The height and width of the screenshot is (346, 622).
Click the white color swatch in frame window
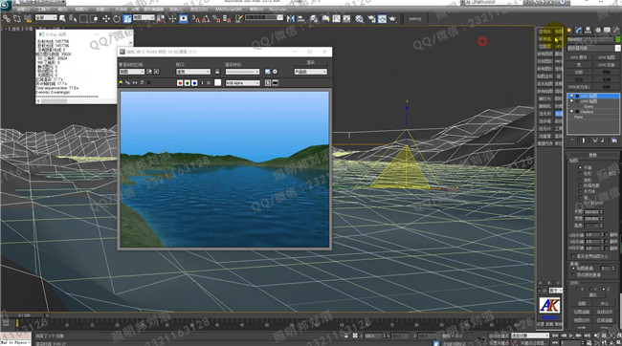(x=218, y=82)
